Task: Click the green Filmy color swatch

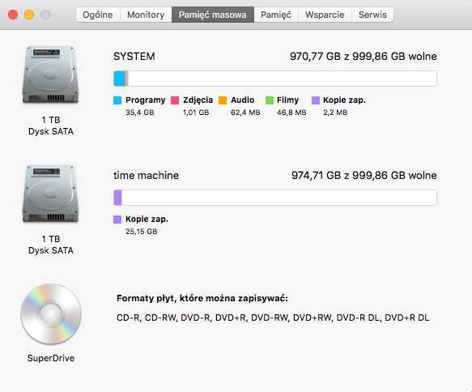Action: click(x=270, y=100)
